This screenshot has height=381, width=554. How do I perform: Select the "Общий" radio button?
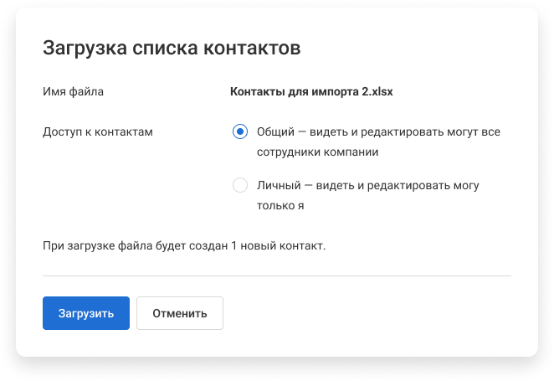pos(240,132)
